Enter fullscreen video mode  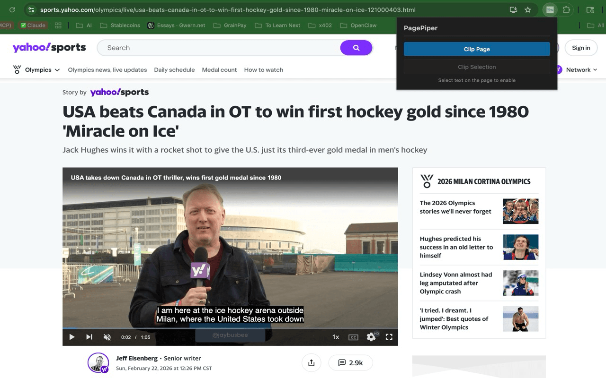(x=389, y=337)
